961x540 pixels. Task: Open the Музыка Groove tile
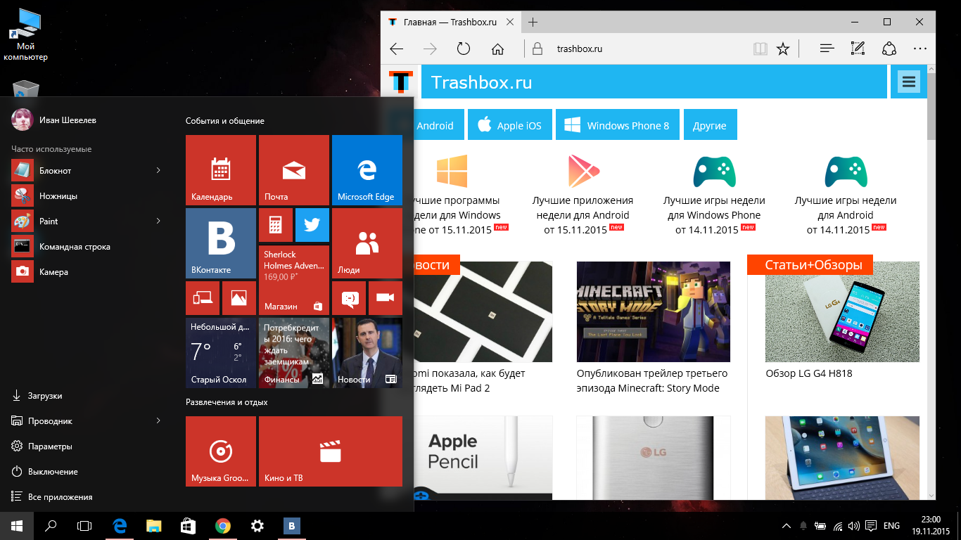pyautogui.click(x=220, y=451)
